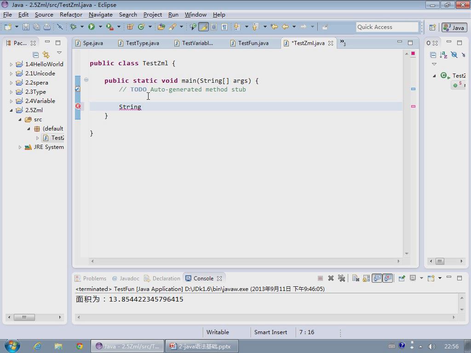Click the Debug bug icon
The image size is (471, 353).
73,27
